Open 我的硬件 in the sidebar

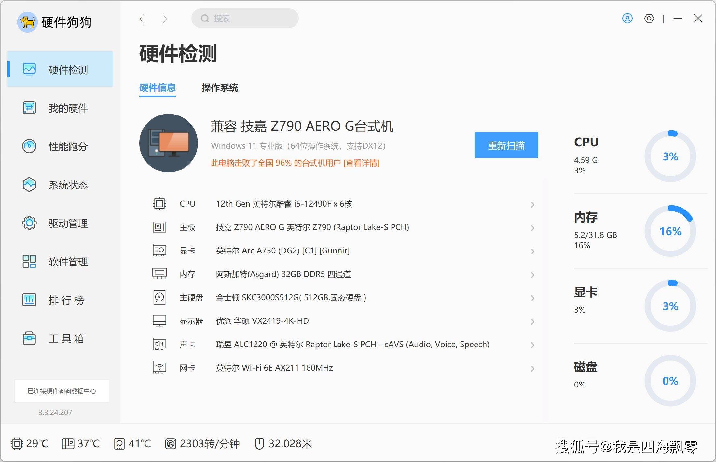tap(60, 108)
